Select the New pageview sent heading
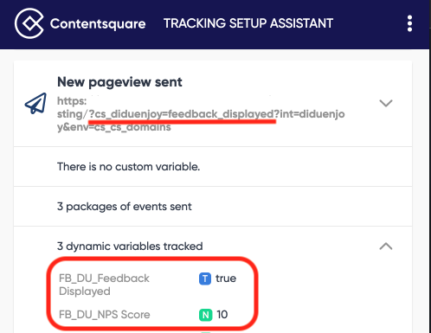This screenshot has width=431, height=333. tap(119, 82)
